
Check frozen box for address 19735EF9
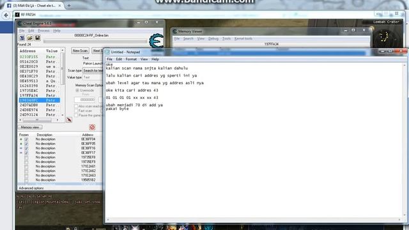pyautogui.click(x=26, y=162)
